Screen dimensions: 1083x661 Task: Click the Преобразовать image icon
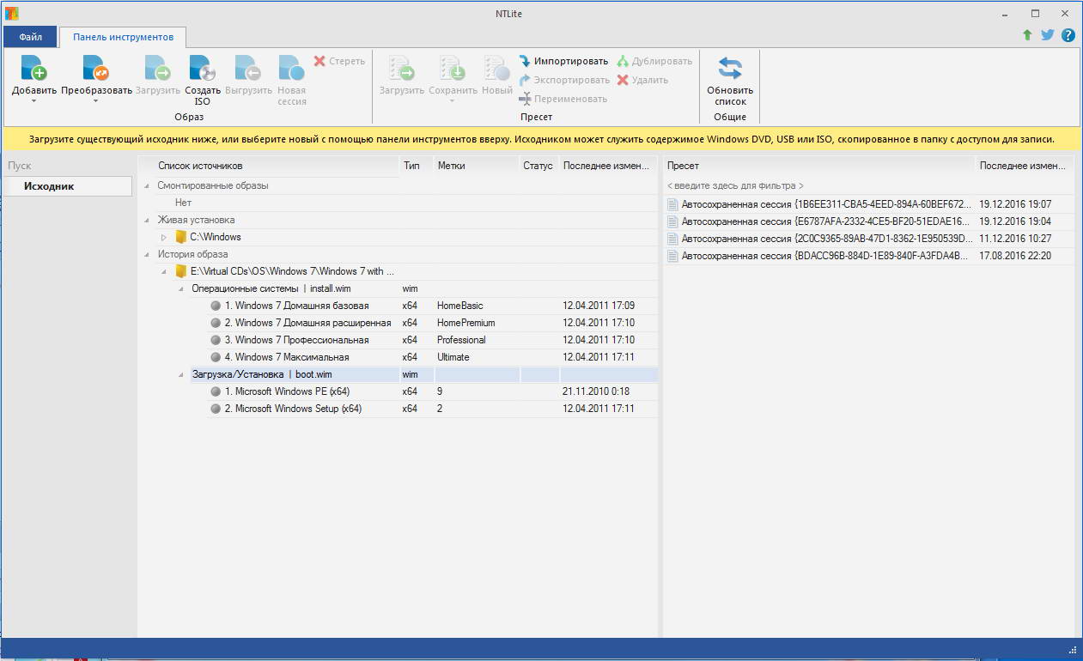tap(96, 68)
